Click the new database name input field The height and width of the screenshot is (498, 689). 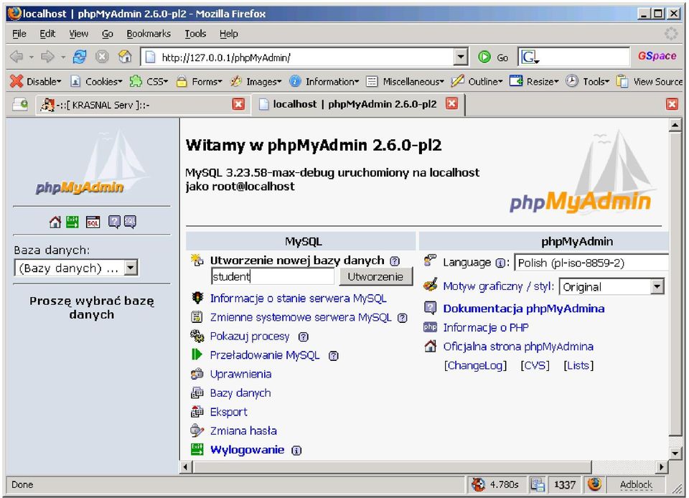pyautogui.click(x=273, y=277)
